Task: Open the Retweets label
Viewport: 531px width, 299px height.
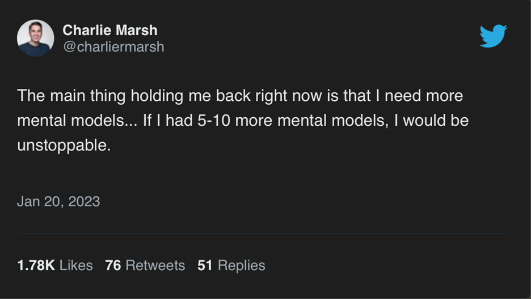Action: point(155,265)
